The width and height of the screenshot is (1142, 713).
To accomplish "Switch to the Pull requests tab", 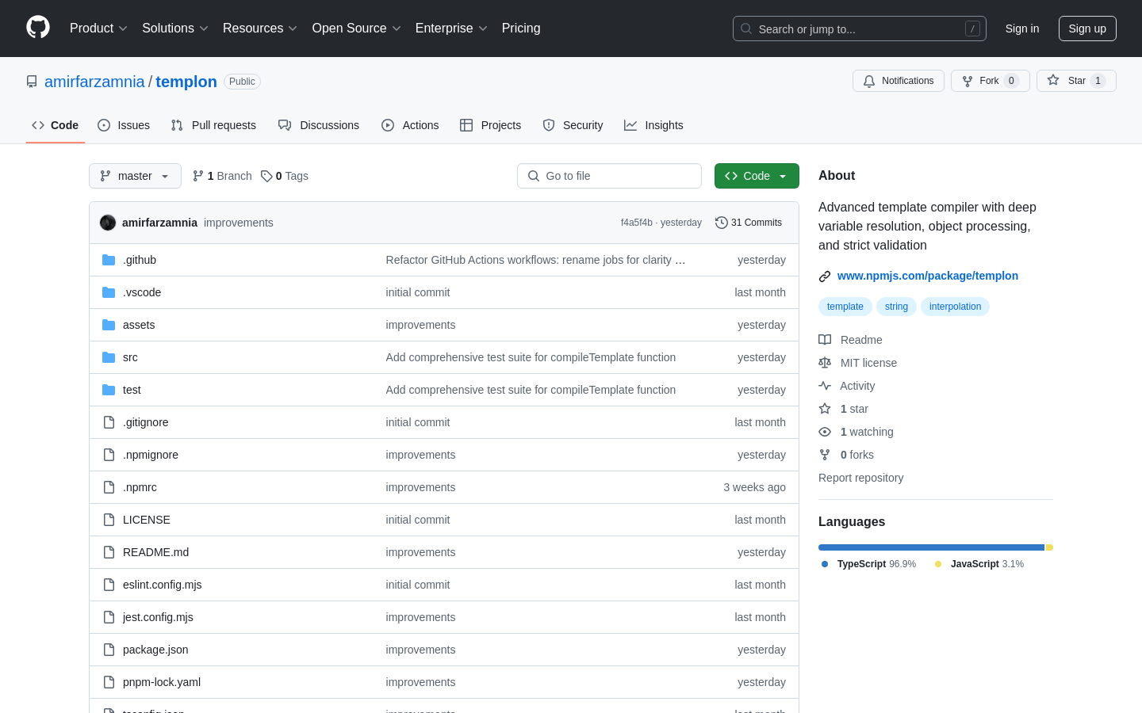I will pos(213,125).
